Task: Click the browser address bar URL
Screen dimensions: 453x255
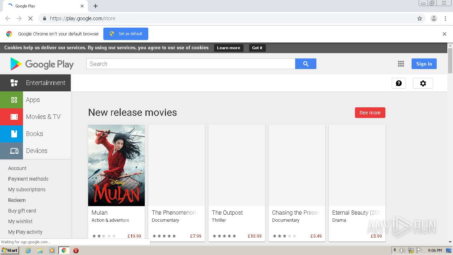Action: [82, 18]
